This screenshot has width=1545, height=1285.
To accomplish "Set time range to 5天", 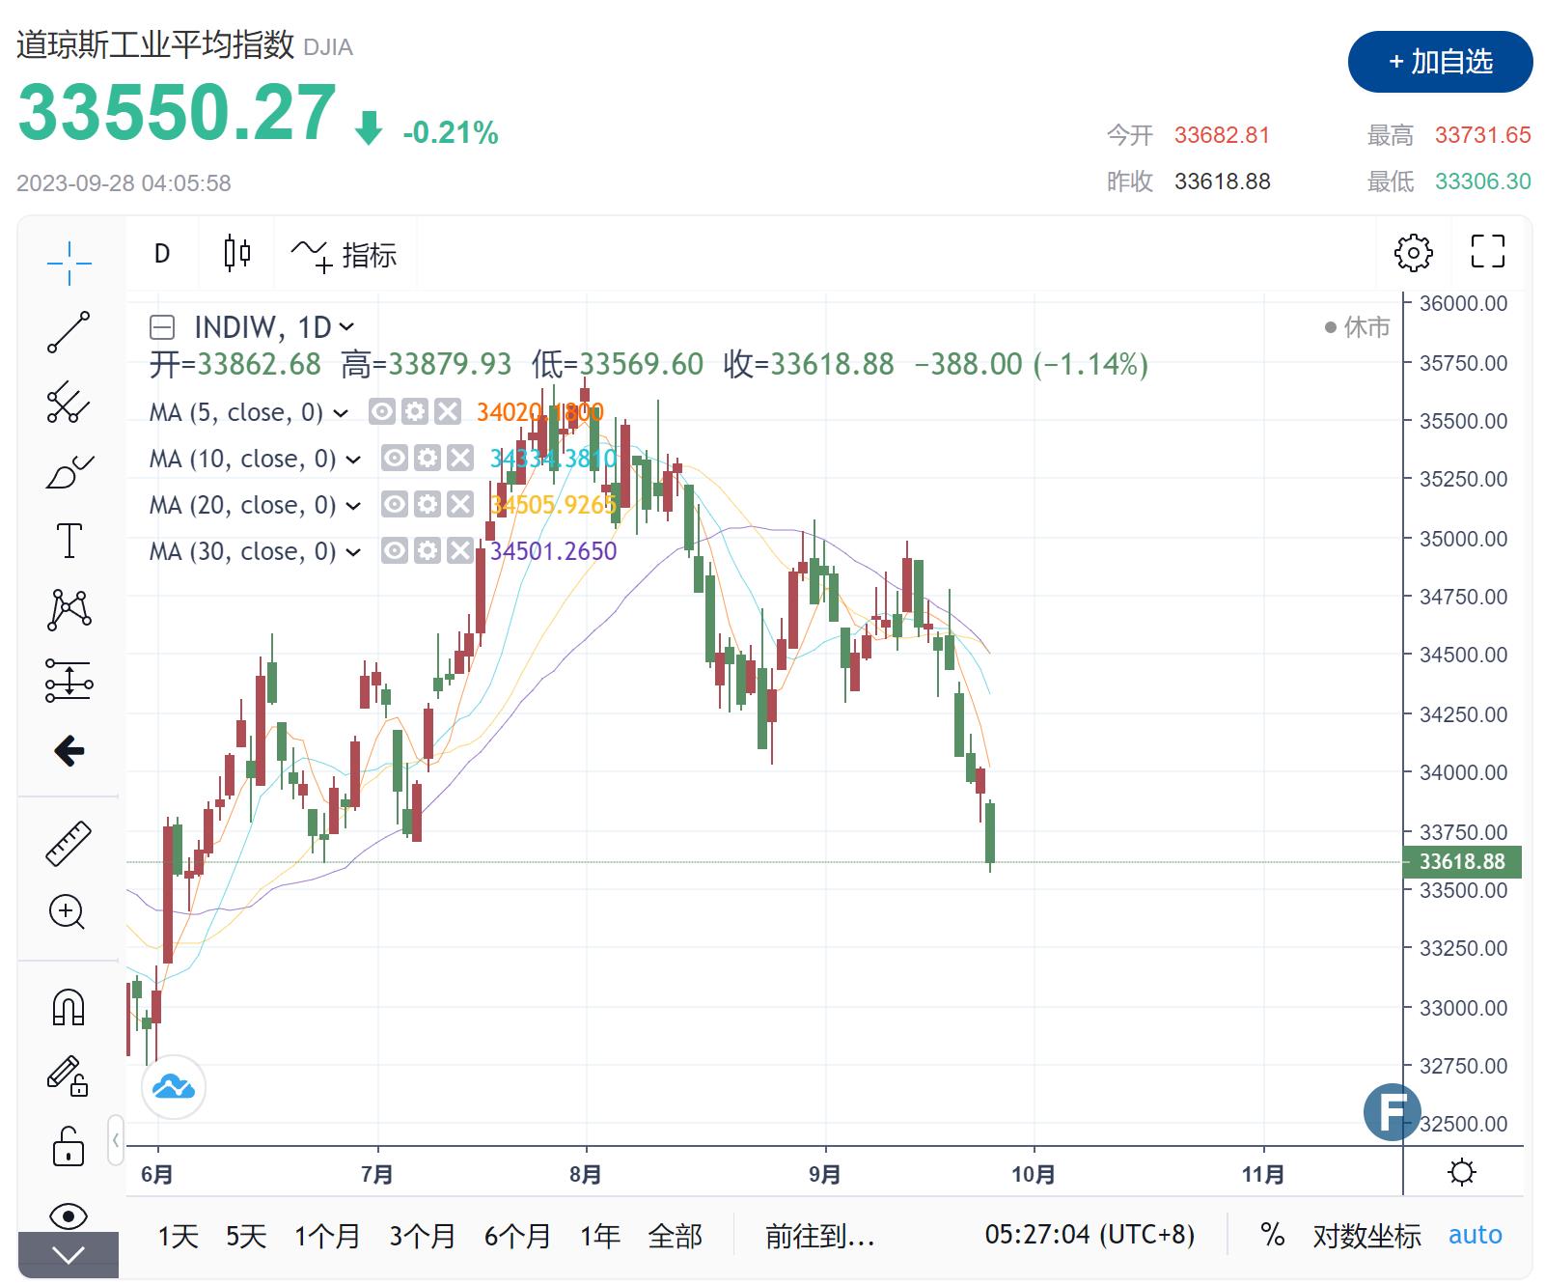I will 246,1236.
